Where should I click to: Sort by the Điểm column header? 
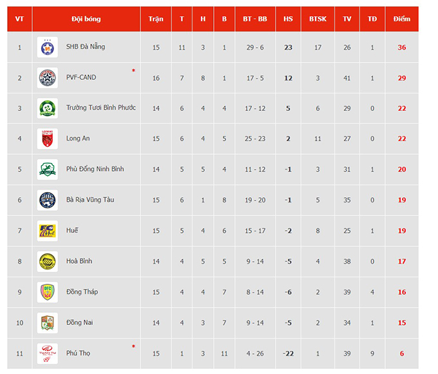[402, 19]
